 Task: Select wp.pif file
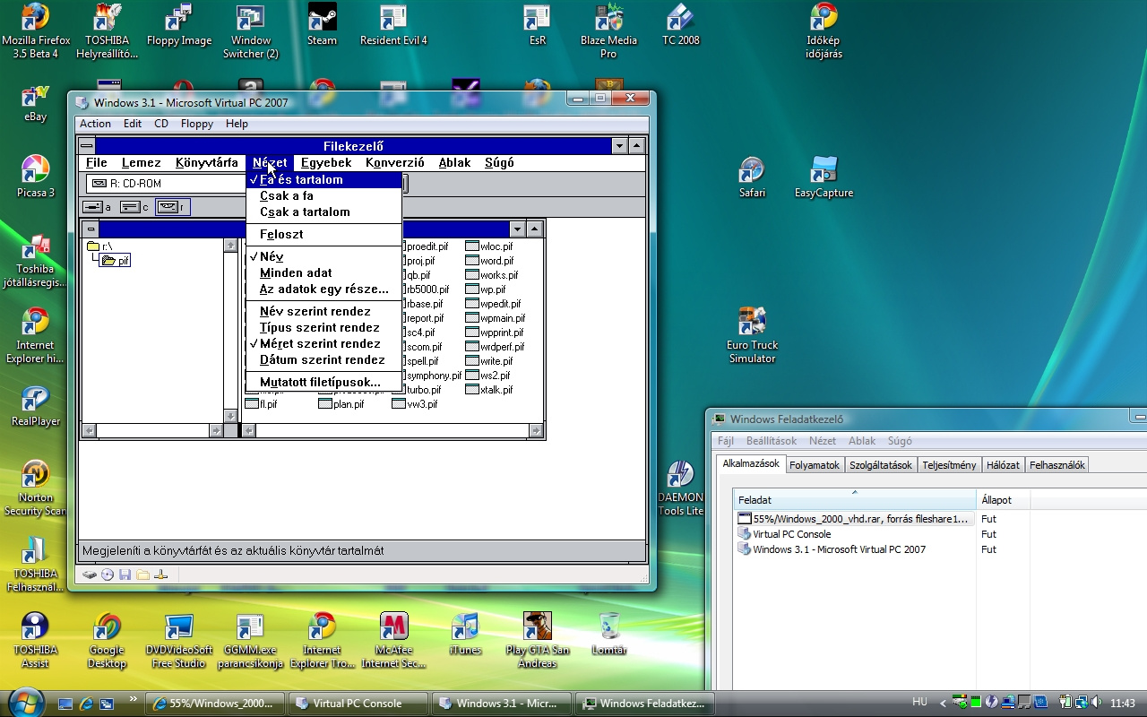(x=486, y=289)
